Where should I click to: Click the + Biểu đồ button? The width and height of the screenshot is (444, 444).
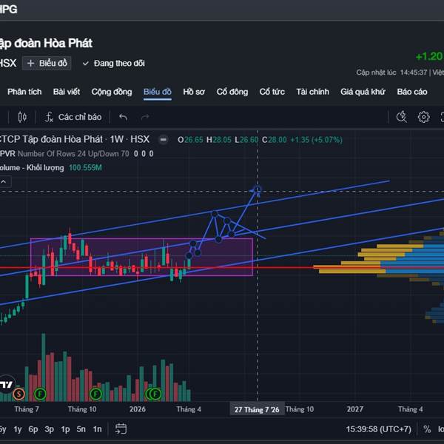47,63
